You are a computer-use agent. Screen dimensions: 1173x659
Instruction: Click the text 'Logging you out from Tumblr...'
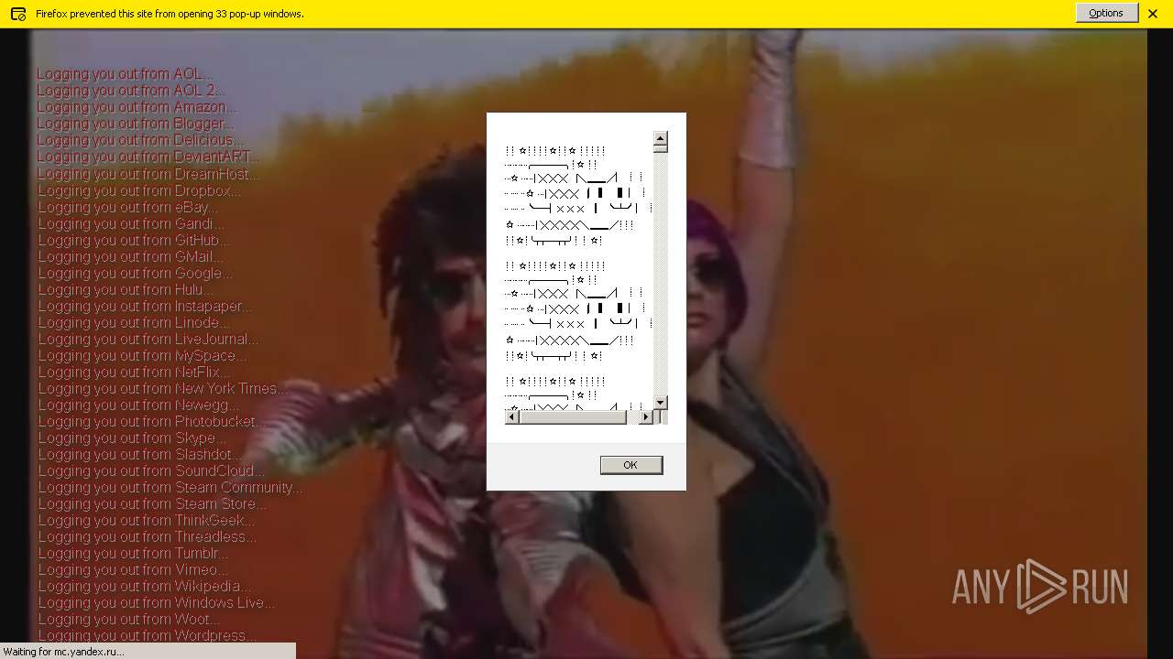(x=133, y=553)
